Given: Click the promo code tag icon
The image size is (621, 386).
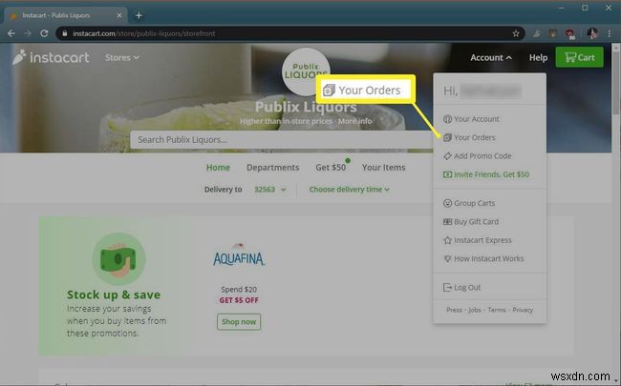Looking at the screenshot, I should 447,156.
